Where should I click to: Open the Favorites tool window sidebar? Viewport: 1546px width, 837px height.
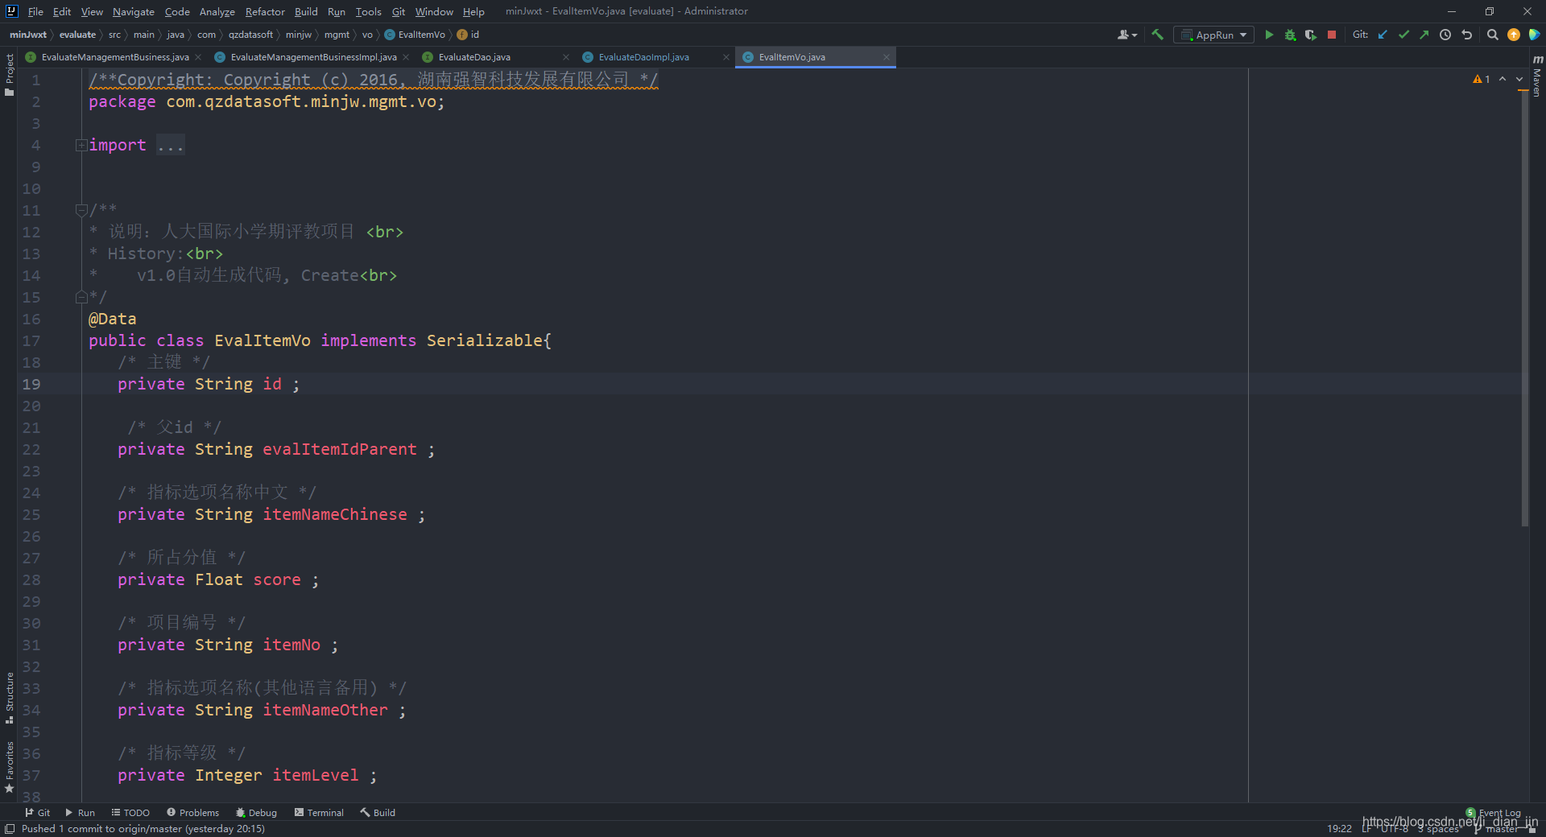click(x=9, y=767)
